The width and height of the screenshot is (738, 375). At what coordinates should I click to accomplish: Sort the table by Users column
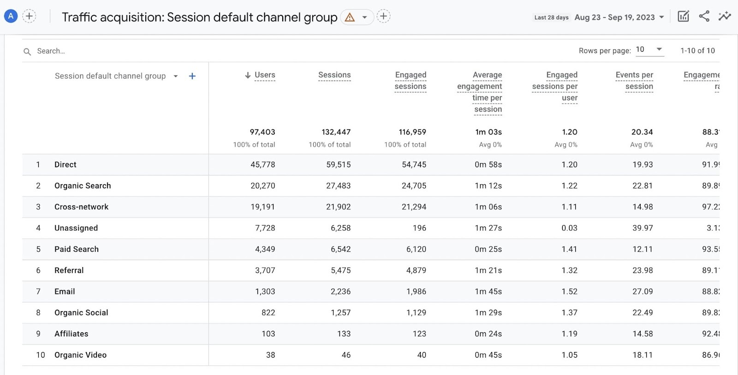[264, 75]
